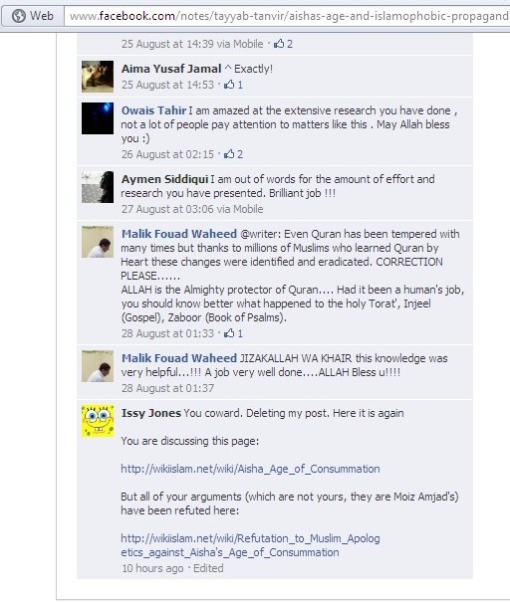Click the Web globe icon
The width and height of the screenshot is (510, 603).
19,16
